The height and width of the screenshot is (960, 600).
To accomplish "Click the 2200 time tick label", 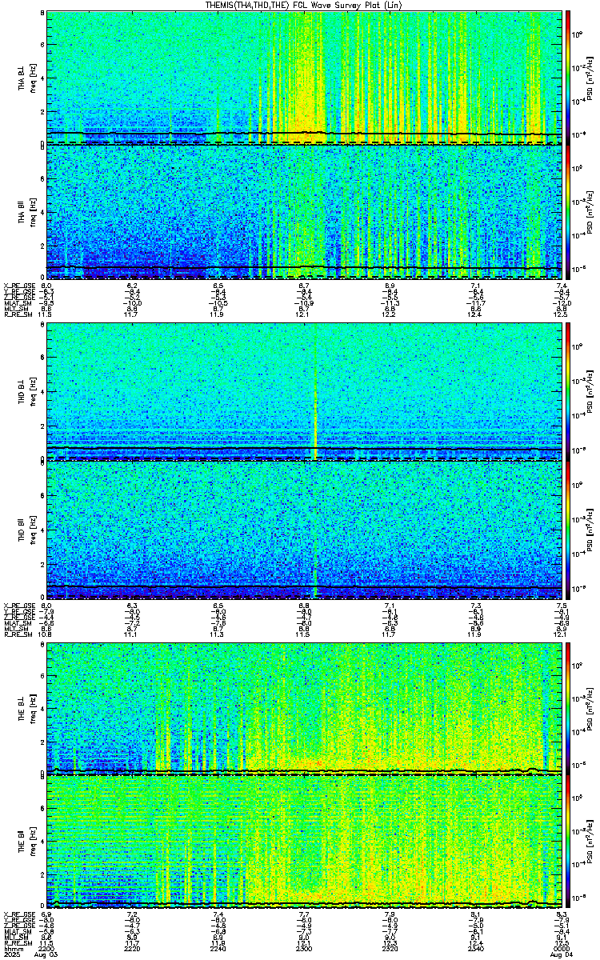I will pyautogui.click(x=47, y=947).
